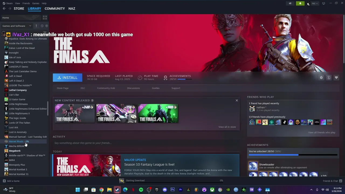Toggle the up-arrow sort filter

pyautogui.click(x=36, y=26)
